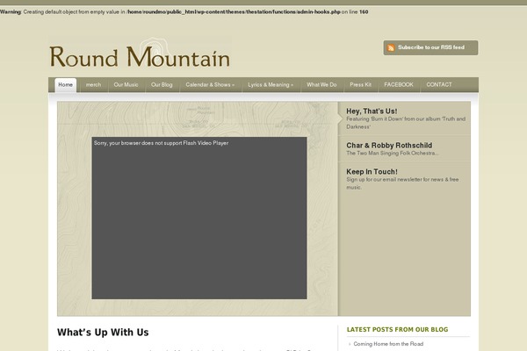
Task: Click the orange RSS feed icon
Action: click(x=391, y=47)
